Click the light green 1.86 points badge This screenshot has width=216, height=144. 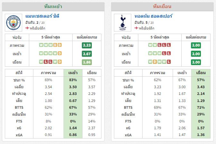(x=87, y=62)
